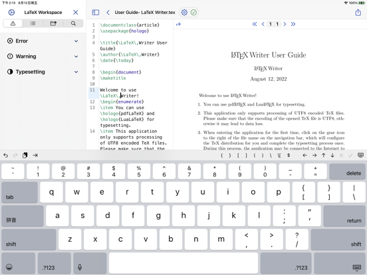Tap the blue forward-arrow sync icon in preview

[x=178, y=25]
